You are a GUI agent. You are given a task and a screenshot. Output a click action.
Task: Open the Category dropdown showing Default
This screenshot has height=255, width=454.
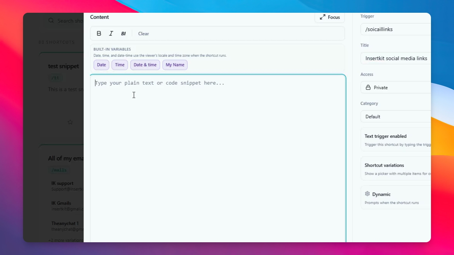pyautogui.click(x=396, y=117)
